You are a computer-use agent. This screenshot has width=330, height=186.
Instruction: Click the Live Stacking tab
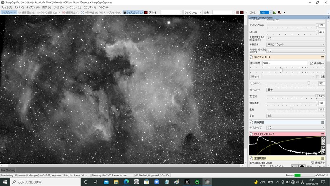8,170
